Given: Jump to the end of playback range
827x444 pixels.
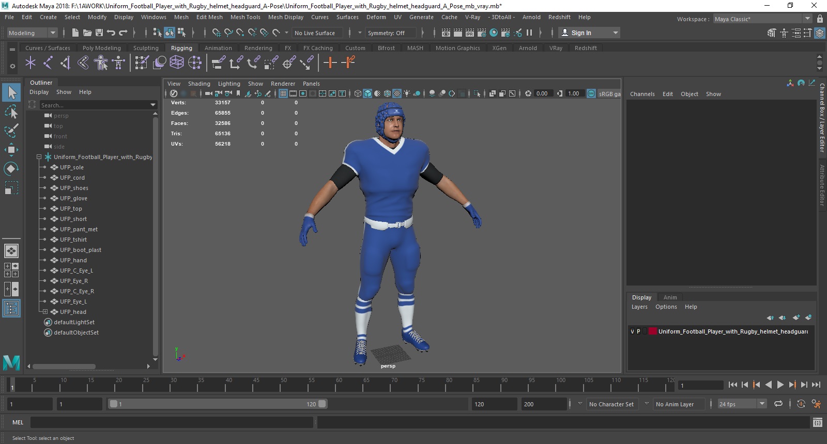Looking at the screenshot, I should tap(816, 385).
